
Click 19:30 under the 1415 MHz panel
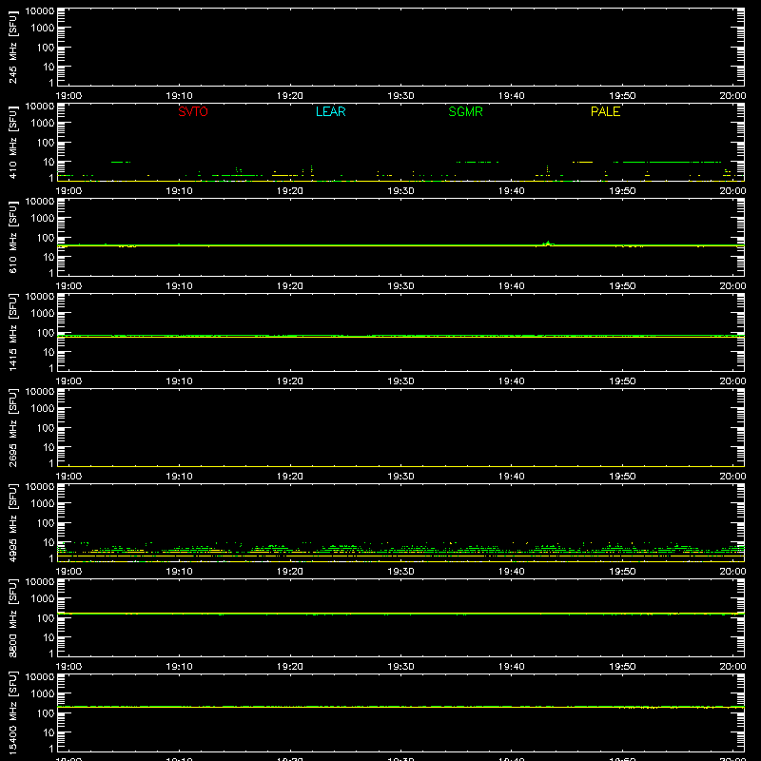pos(400,381)
